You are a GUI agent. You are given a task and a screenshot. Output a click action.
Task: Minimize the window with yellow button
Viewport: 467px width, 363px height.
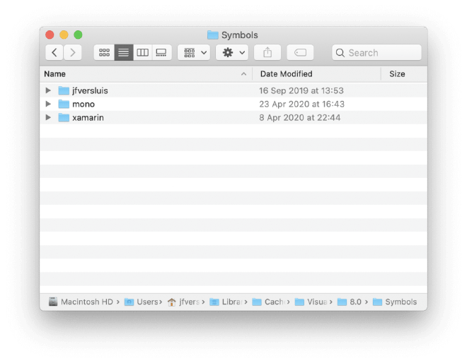click(64, 35)
